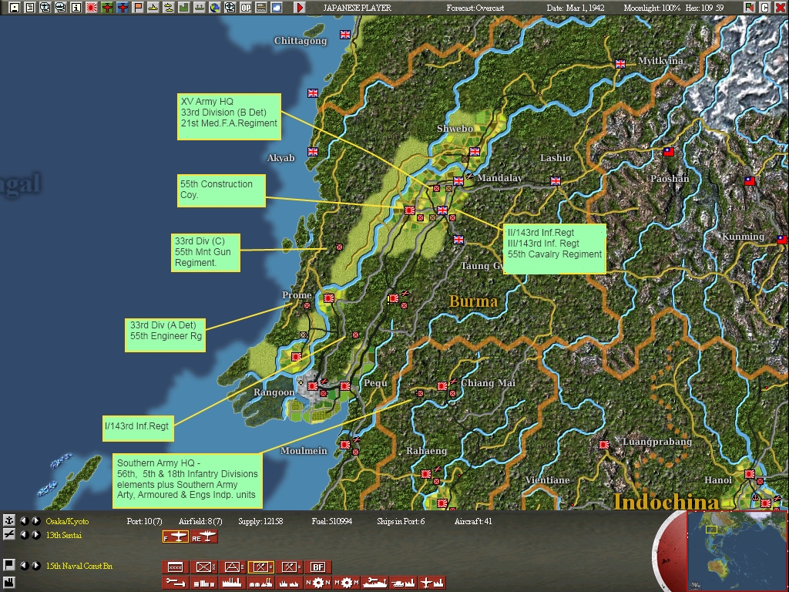Image resolution: width=789 pixels, height=592 pixels.
Task: Go to next unit after 15th Naval Const Bn
Action: [x=36, y=565]
